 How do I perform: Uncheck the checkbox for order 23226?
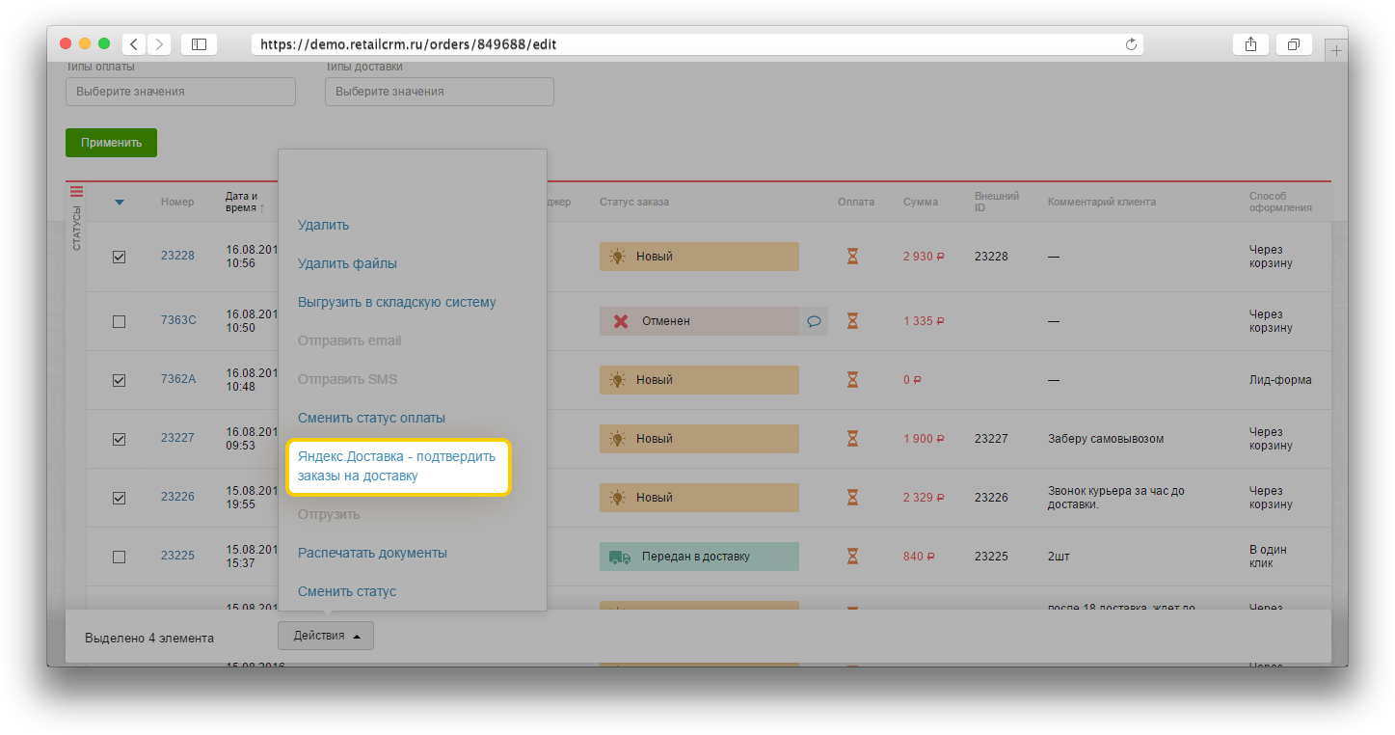click(119, 498)
